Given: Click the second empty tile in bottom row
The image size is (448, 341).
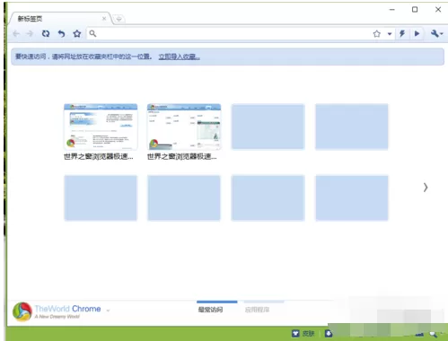Looking at the screenshot, I should click(x=184, y=197).
